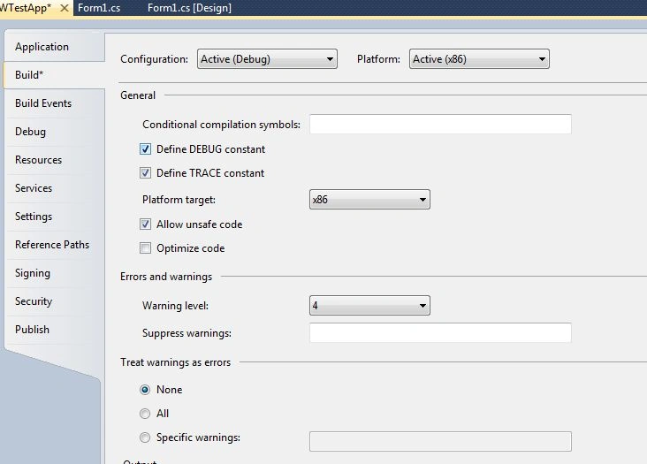Screen dimensions: 647x464
Task: Click the Warning level label
Action: tap(175, 306)
